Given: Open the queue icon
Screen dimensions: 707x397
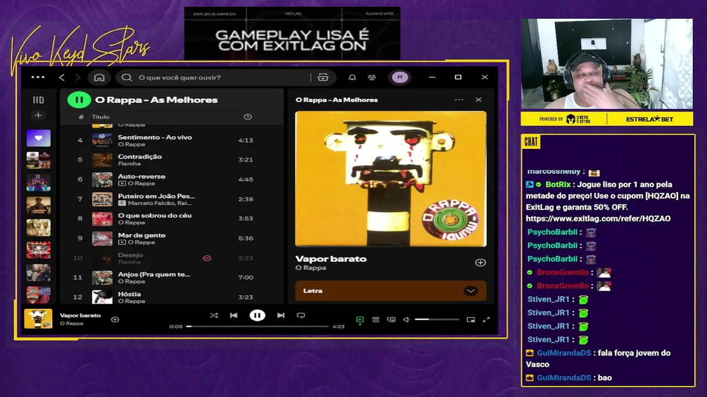Looking at the screenshot, I should coord(376,319).
